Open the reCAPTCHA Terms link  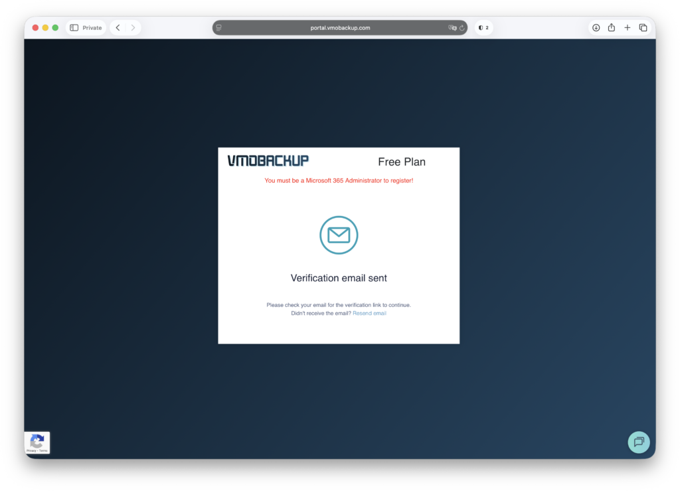tap(43, 451)
